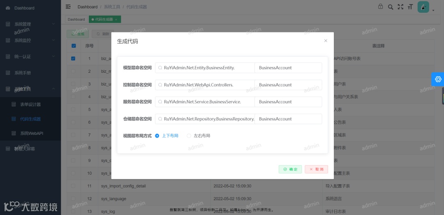The width and height of the screenshot is (444, 215).
Task: Click the 系统手册 sidebar icon
Action: pyautogui.click(x=8, y=73)
